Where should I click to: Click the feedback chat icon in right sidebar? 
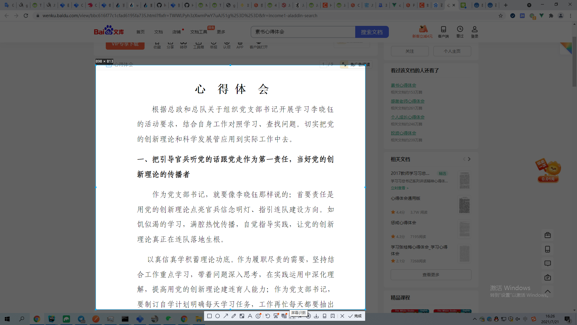point(548,263)
